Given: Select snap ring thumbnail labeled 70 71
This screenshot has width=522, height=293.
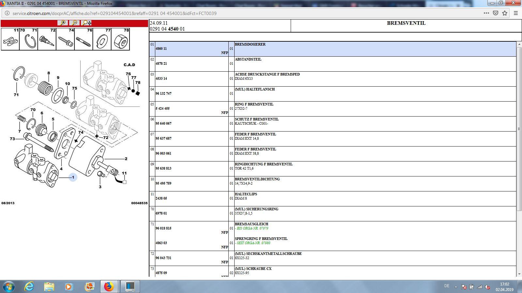Looking at the screenshot, I should (29, 39).
